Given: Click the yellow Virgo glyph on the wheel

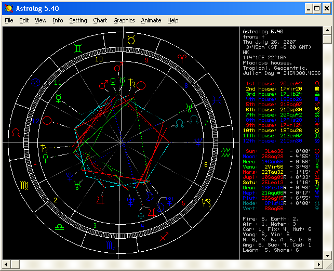Looking at the screenshot, I should 24,185.
